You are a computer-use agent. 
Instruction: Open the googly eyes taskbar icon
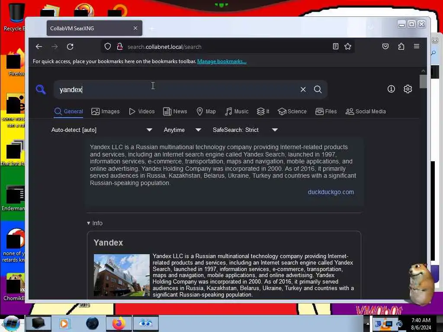tap(146, 323)
